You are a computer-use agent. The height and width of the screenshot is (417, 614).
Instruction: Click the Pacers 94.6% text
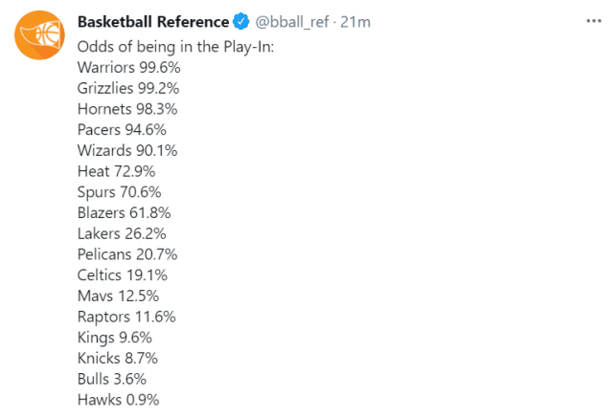123,130
